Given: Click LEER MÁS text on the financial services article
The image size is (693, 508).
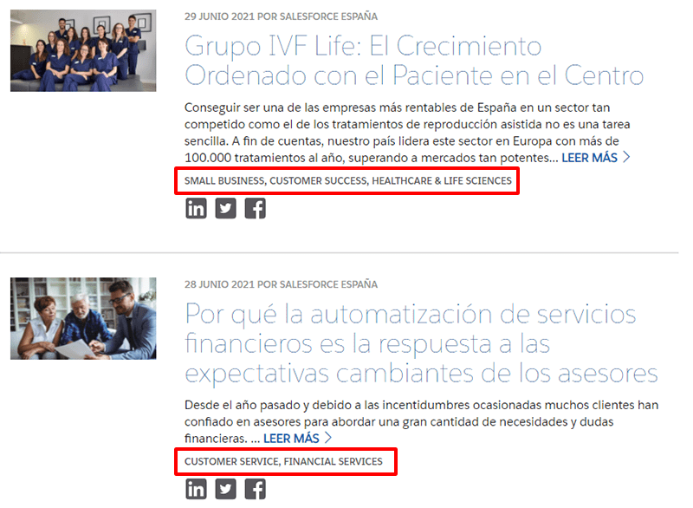Looking at the screenshot, I should click(291, 439).
